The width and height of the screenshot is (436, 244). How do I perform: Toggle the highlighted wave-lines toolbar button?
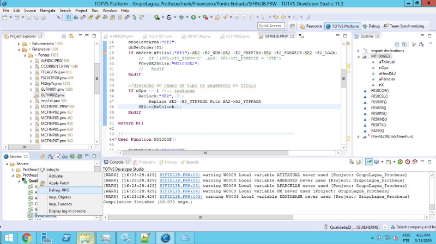69,17
